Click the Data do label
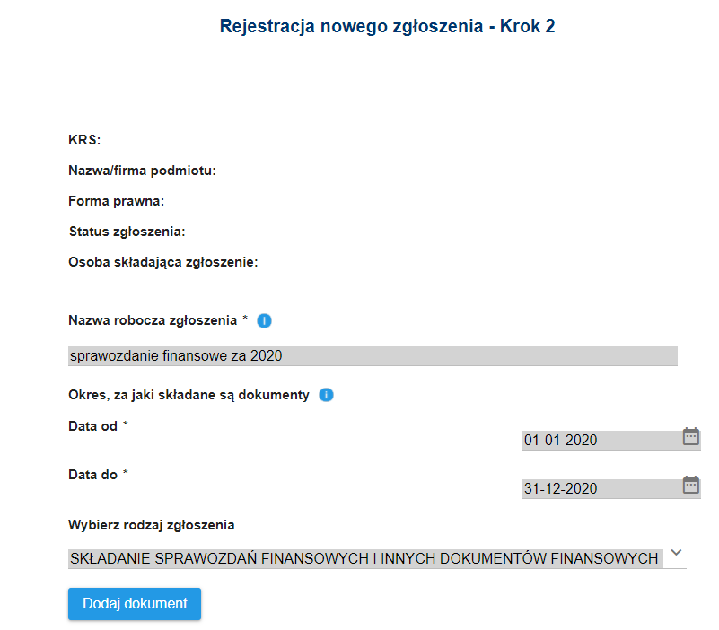The height and width of the screenshot is (630, 719). point(92,475)
